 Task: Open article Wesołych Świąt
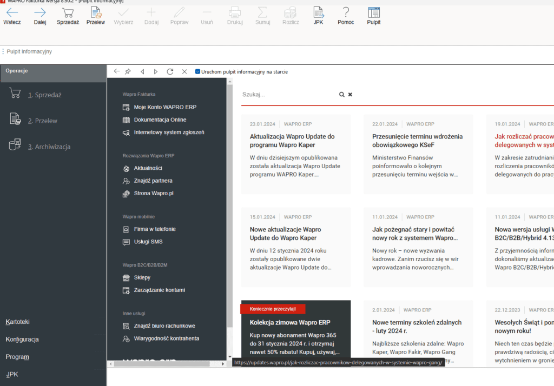[x=524, y=327]
